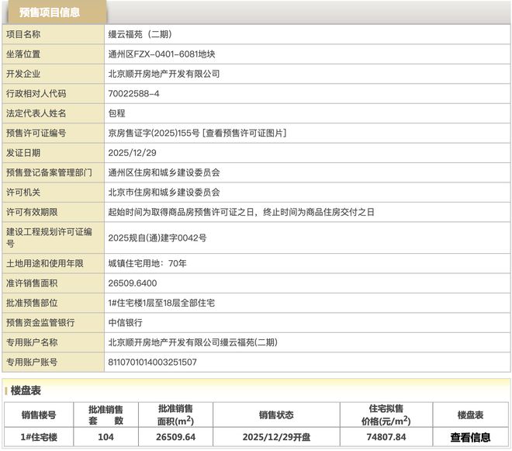Click the code value 70022588-4
This screenshot has height=451, width=512.
134,93
